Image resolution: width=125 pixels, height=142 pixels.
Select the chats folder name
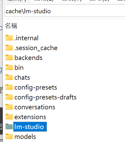pyautogui.click(x=22, y=77)
